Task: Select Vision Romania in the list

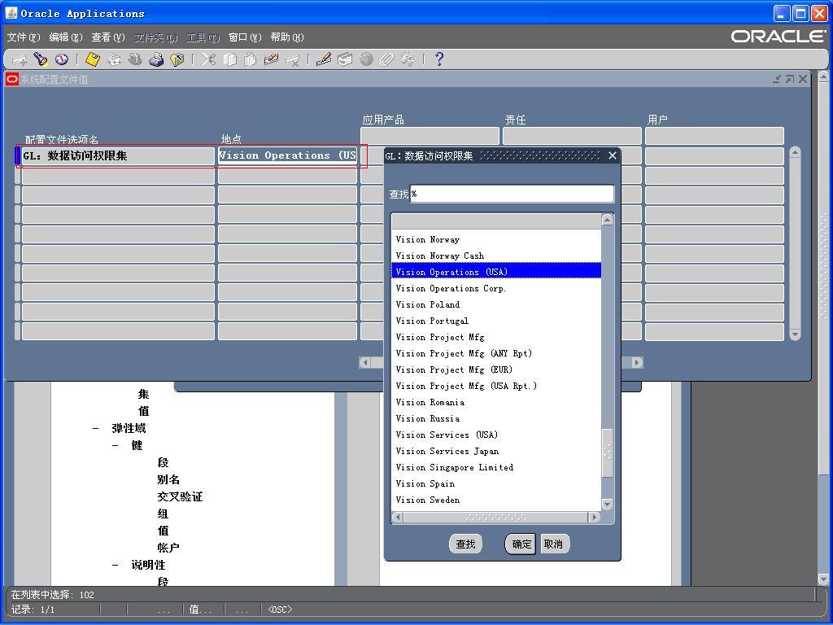Action: 496,402
